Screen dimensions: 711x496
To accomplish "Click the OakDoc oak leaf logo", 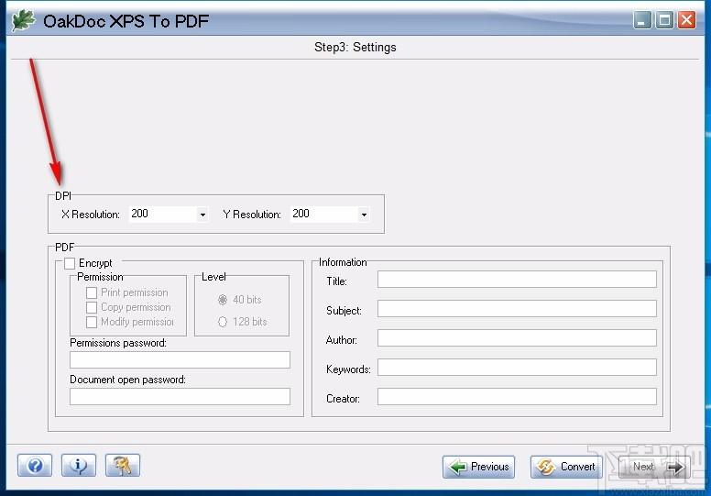I will (x=23, y=20).
